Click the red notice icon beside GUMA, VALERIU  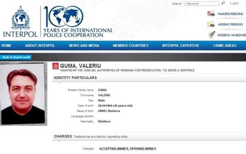pyautogui.click(x=56, y=66)
